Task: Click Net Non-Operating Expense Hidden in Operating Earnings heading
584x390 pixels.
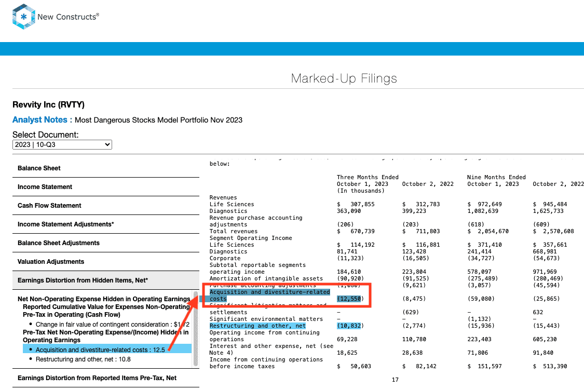Action: (104, 299)
